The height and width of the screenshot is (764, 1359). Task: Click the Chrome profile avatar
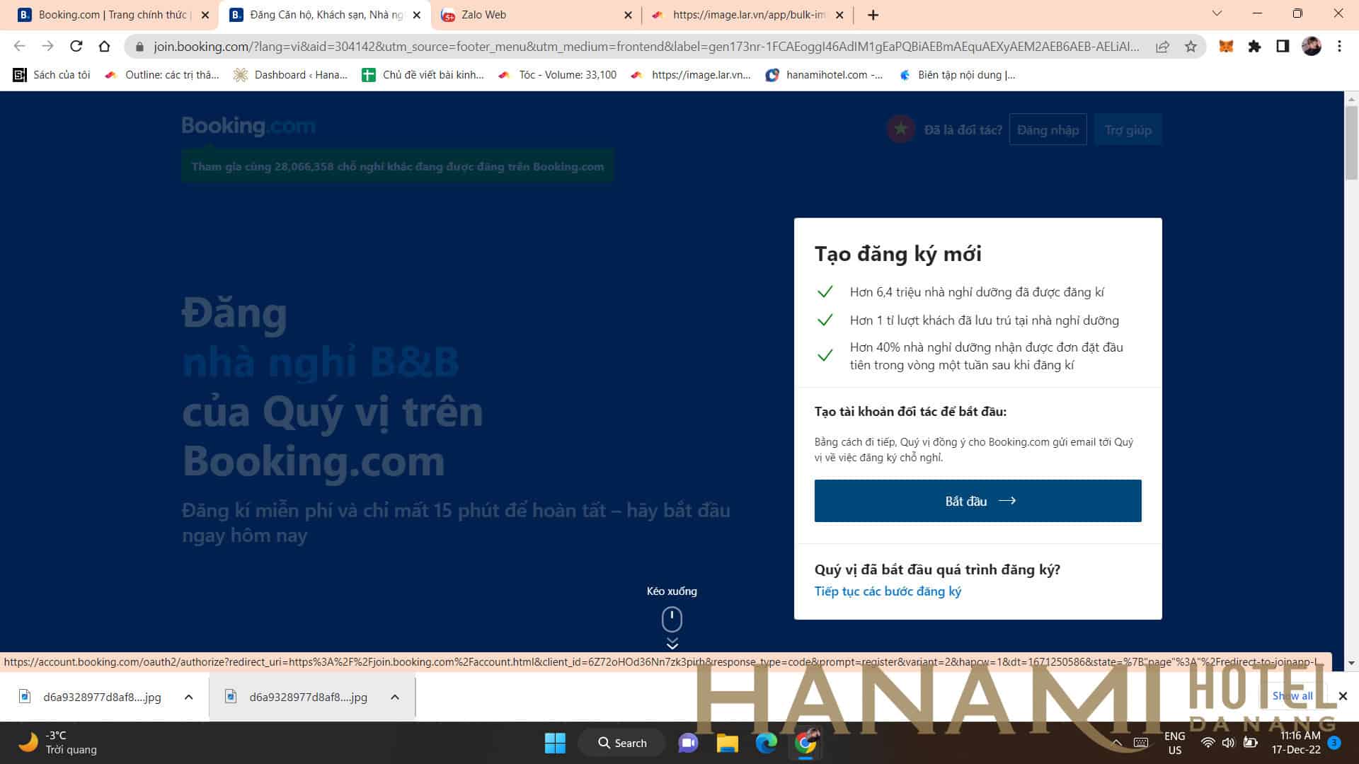1311,47
